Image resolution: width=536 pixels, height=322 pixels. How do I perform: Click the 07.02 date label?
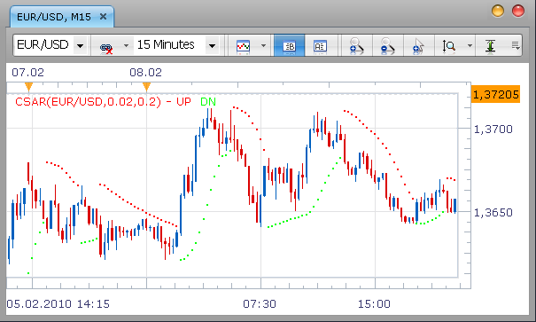pos(27,73)
